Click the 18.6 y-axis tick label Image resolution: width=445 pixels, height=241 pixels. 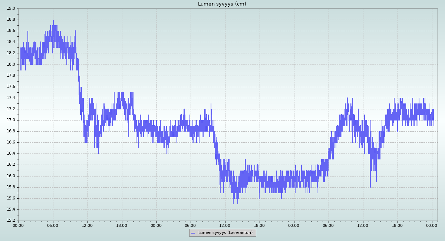click(x=11, y=31)
